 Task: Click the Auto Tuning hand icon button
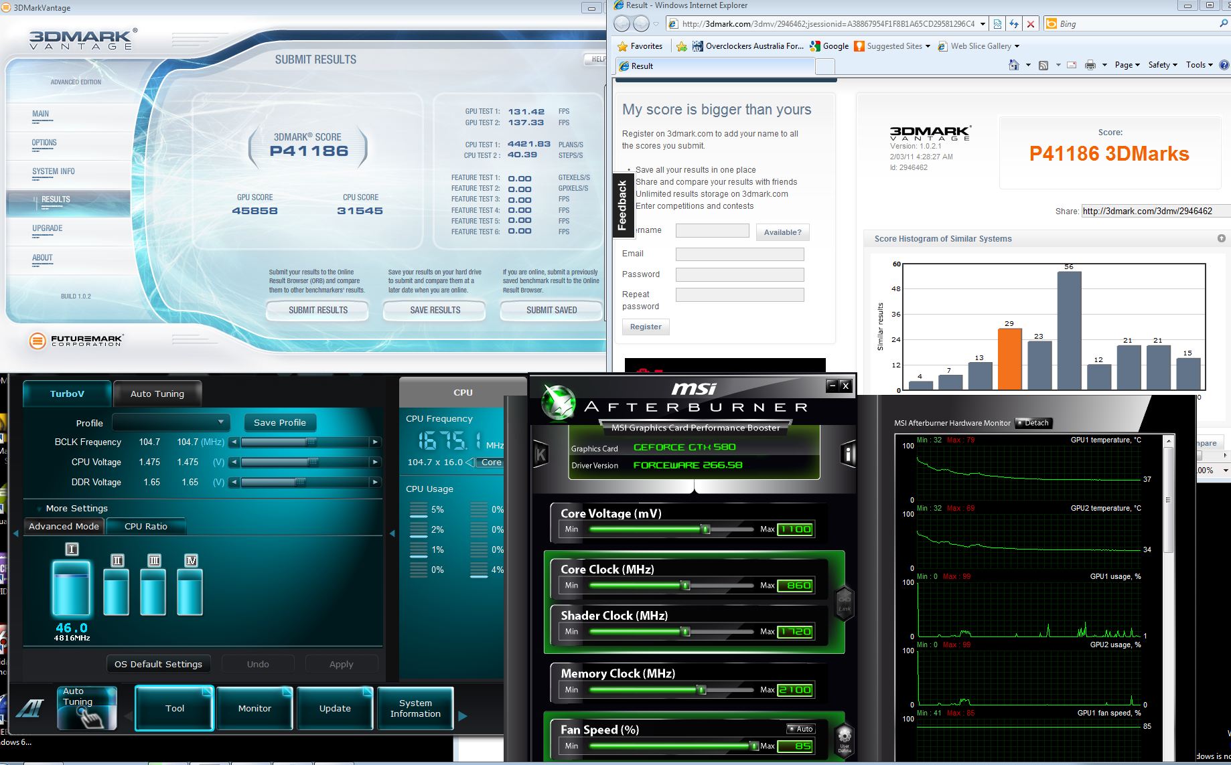(87, 708)
